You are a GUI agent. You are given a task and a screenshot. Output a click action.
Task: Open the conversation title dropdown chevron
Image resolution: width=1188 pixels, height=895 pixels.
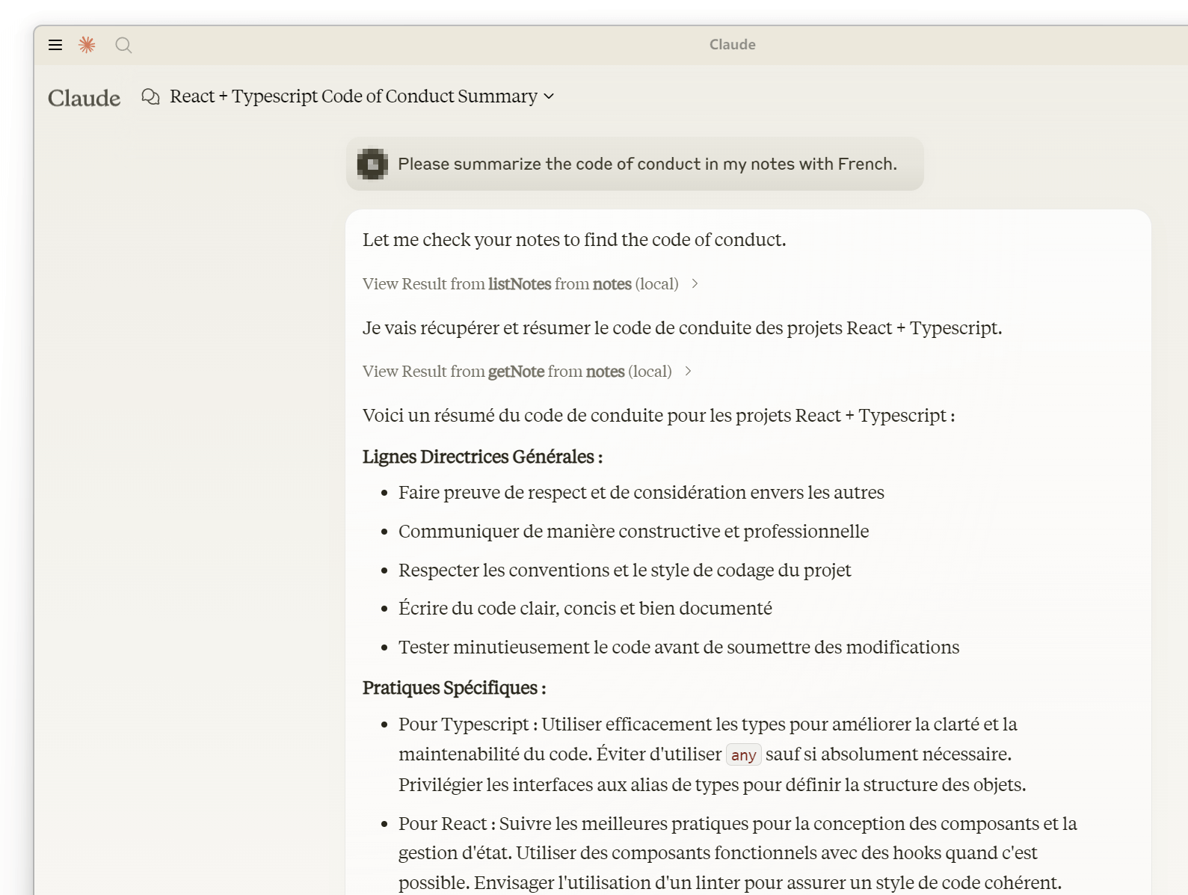click(549, 96)
